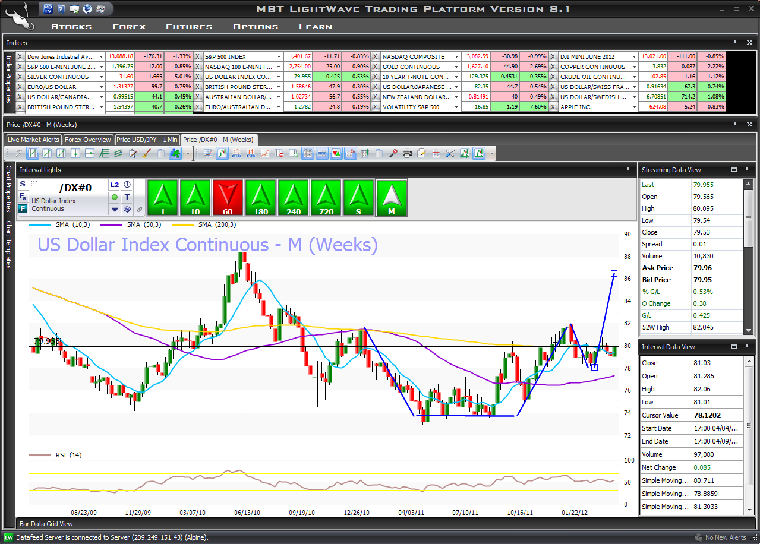
Task: Select the arrow pointer drawing tool
Action: pos(18,153)
